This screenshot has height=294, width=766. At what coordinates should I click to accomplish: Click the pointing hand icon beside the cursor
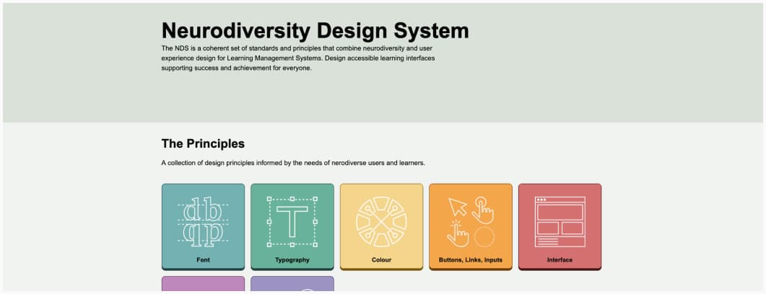pyautogui.click(x=484, y=209)
